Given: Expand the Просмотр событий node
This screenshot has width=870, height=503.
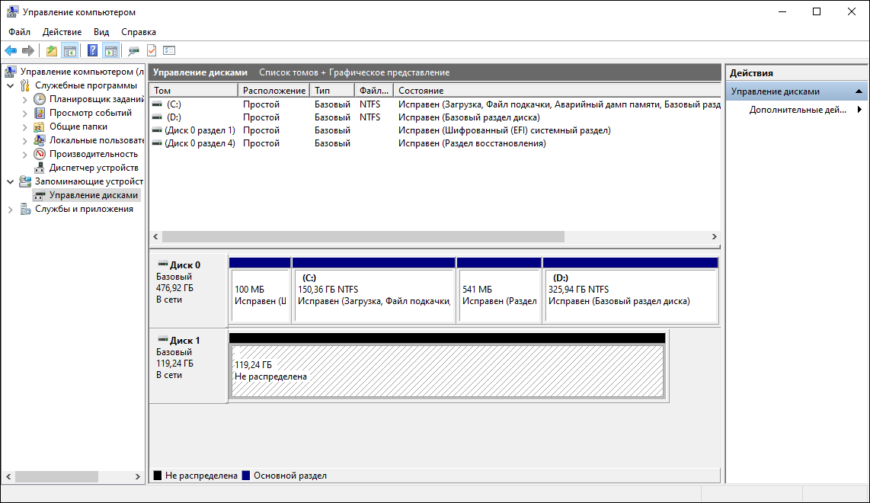Looking at the screenshot, I should (x=25, y=114).
